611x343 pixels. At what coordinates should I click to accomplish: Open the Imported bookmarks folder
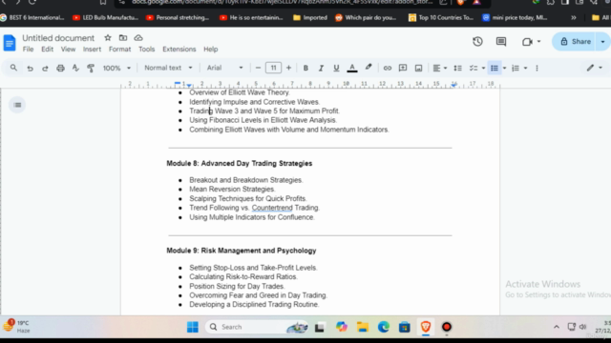pos(310,17)
